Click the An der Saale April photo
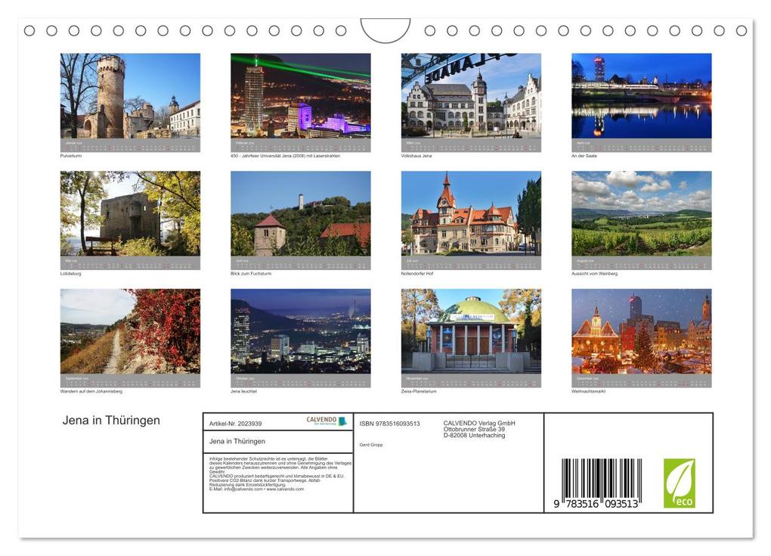The width and height of the screenshot is (771, 556). 641,98
